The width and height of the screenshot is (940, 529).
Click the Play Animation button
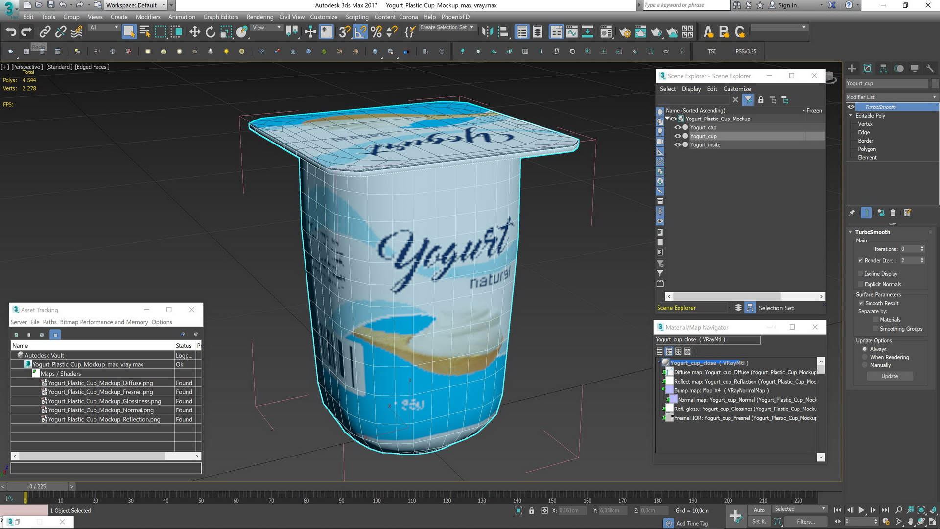[861, 510]
